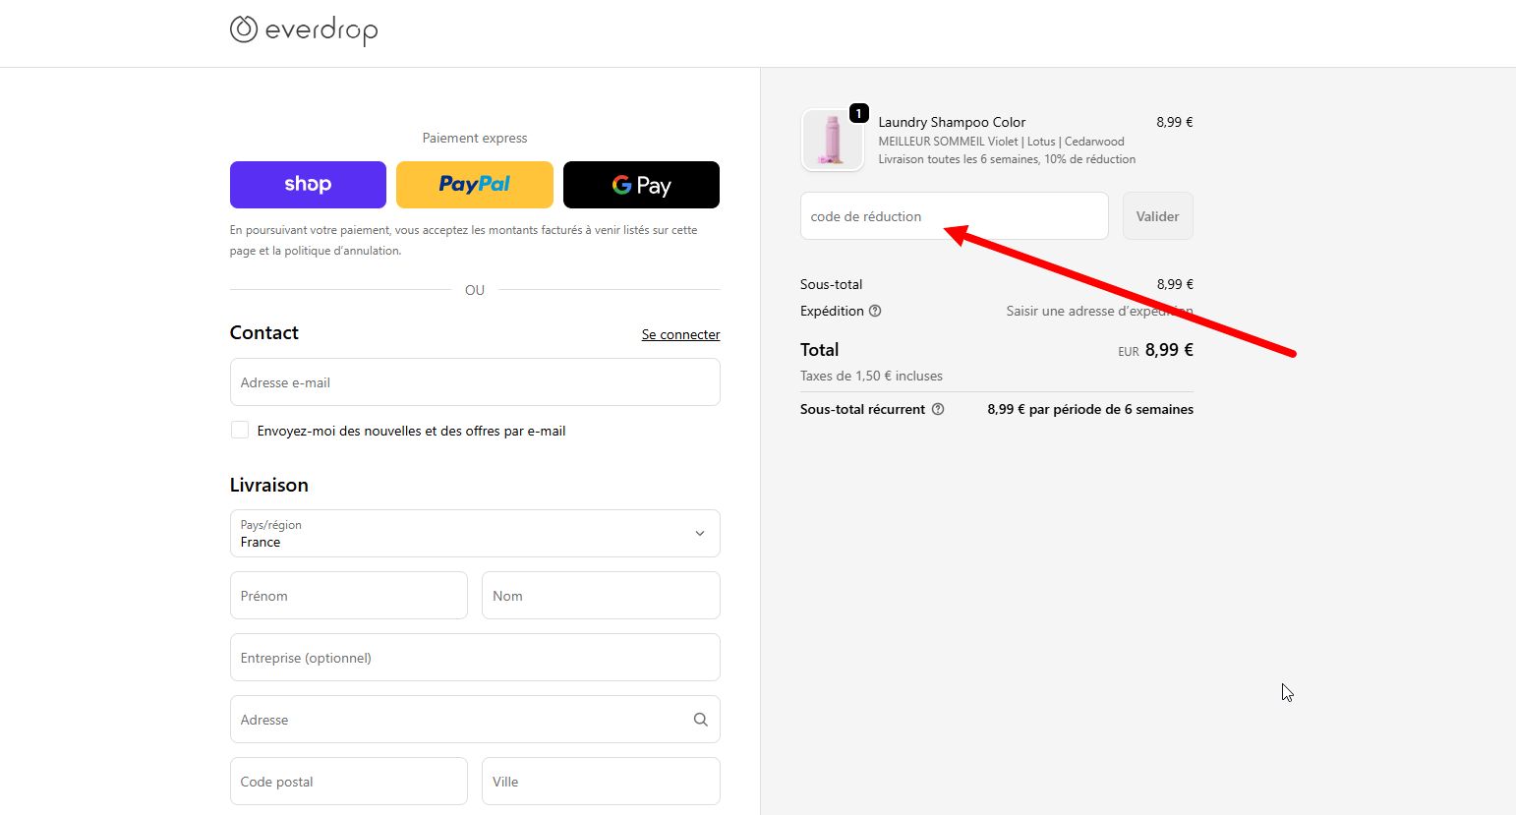
Task: Check the newsletter offers checkbox
Action: (x=240, y=430)
